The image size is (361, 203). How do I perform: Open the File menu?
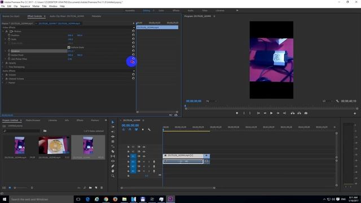click(3, 6)
